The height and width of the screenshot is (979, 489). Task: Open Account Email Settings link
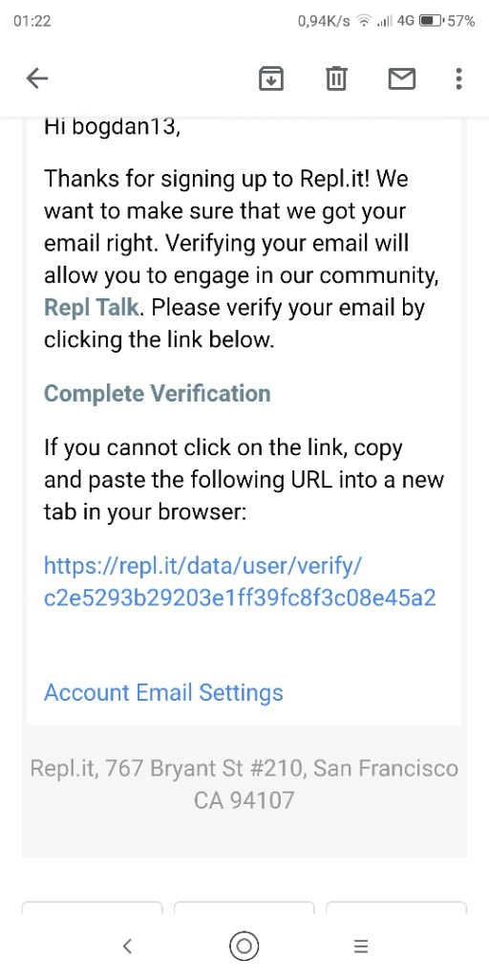tap(163, 692)
